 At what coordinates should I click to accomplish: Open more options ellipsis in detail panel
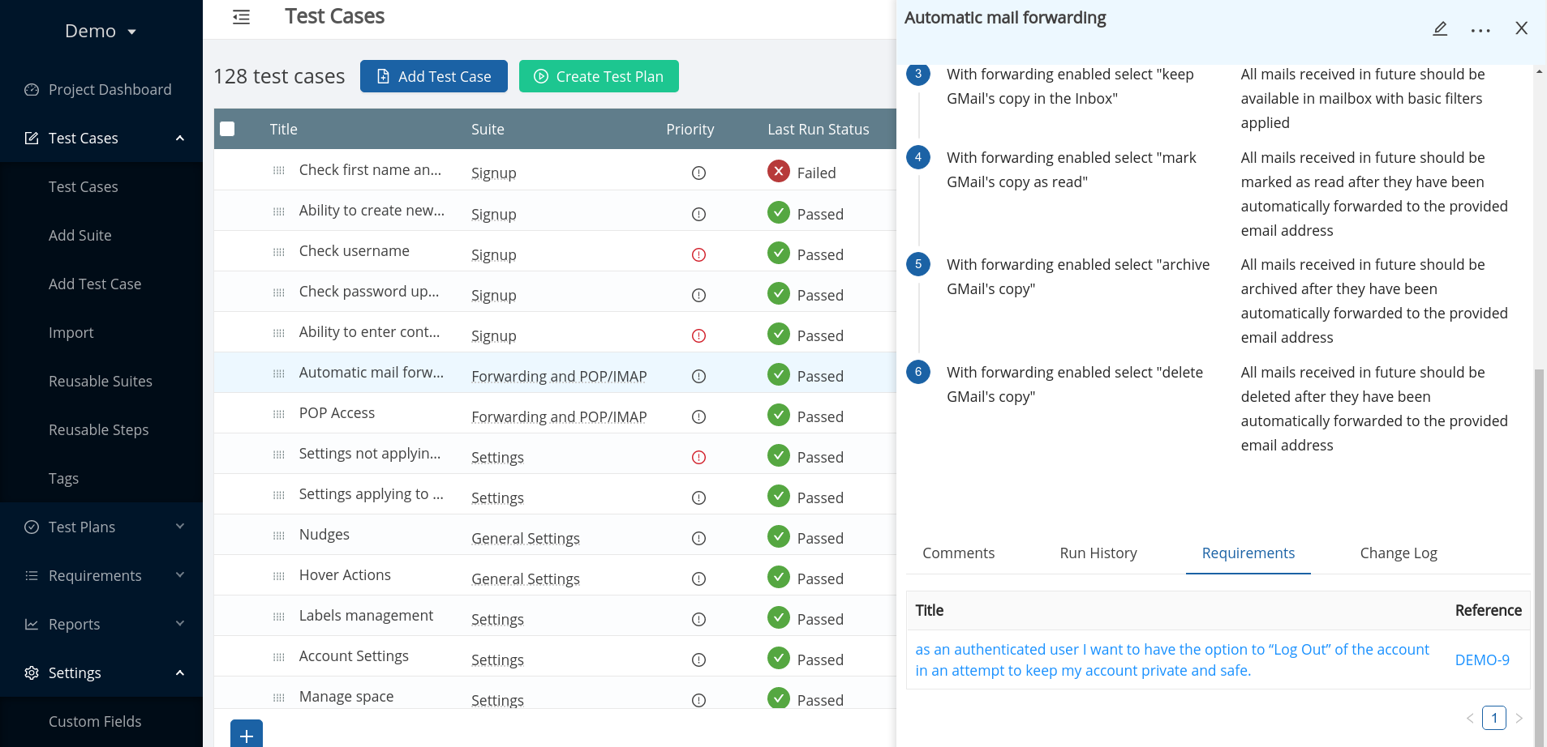click(1480, 30)
